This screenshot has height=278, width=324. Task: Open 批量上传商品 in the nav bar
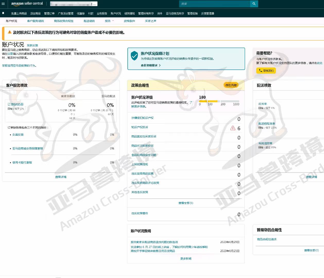[x=19, y=13]
